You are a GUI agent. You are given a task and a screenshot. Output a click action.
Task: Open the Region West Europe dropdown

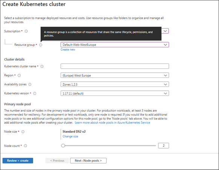[x=115, y=75]
